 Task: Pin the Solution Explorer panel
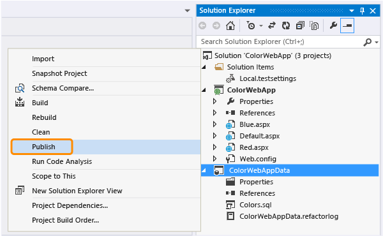click(362, 11)
